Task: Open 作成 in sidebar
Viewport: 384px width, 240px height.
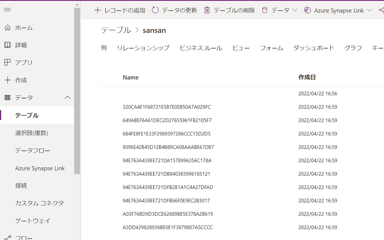Action: [x=21, y=80]
